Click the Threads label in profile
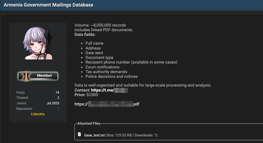The image size is (263, 143). pos(22,98)
